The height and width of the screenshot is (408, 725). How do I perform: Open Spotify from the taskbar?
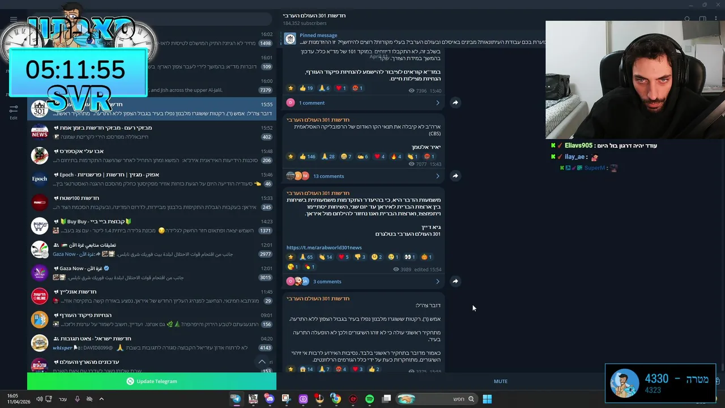[369, 399]
